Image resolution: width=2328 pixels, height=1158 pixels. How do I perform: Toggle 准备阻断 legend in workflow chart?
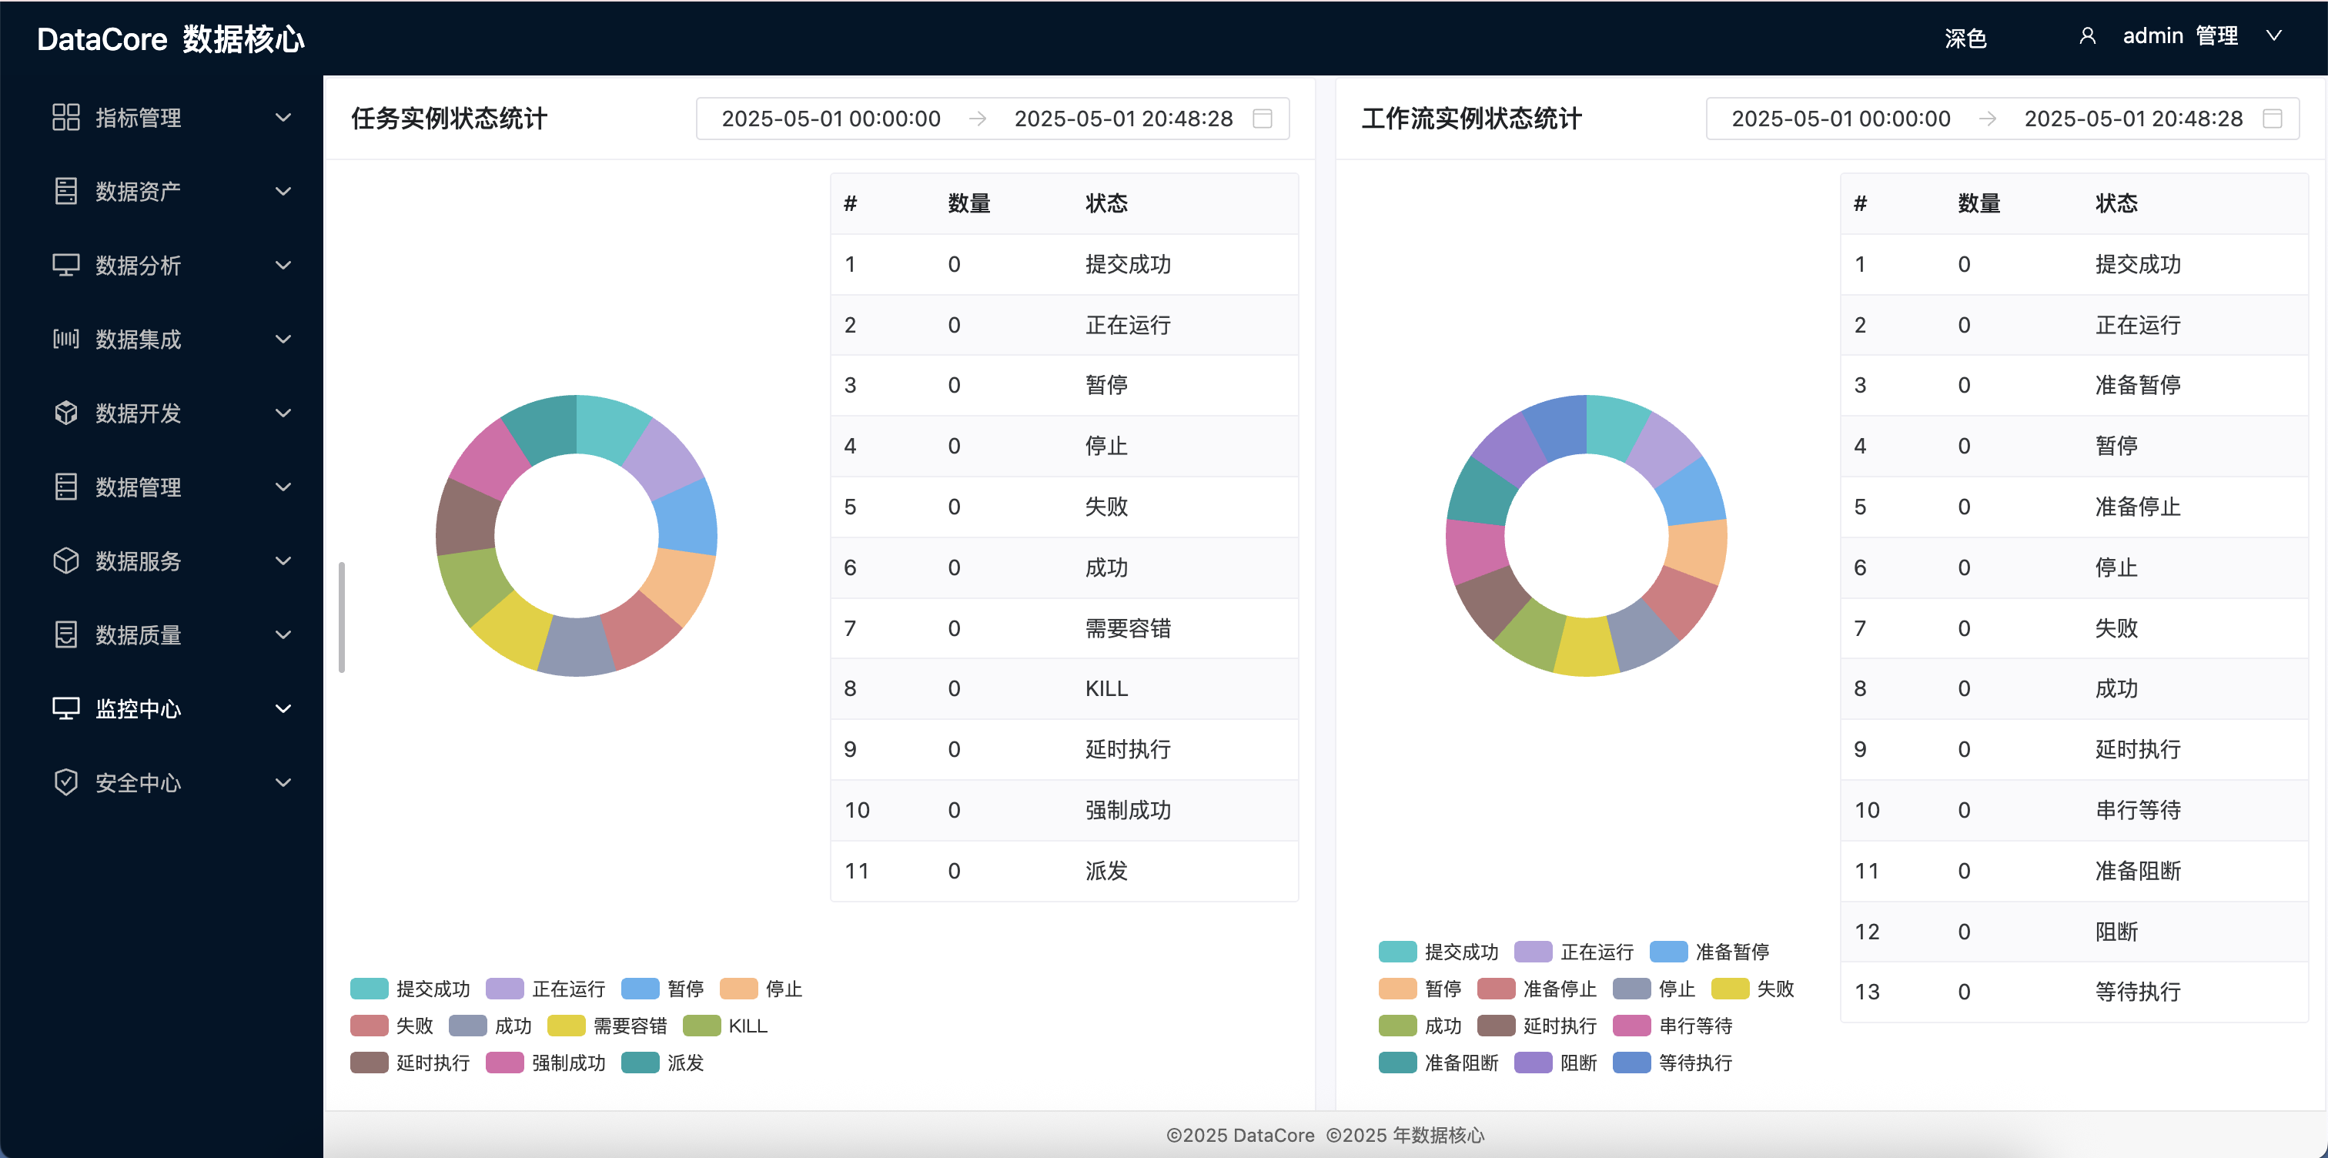[x=1439, y=1063]
